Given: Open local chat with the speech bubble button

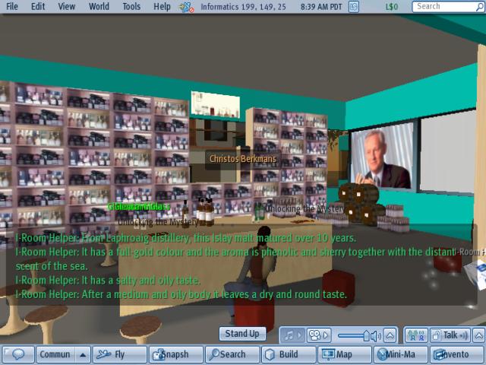Looking at the screenshot, I should click(17, 354).
